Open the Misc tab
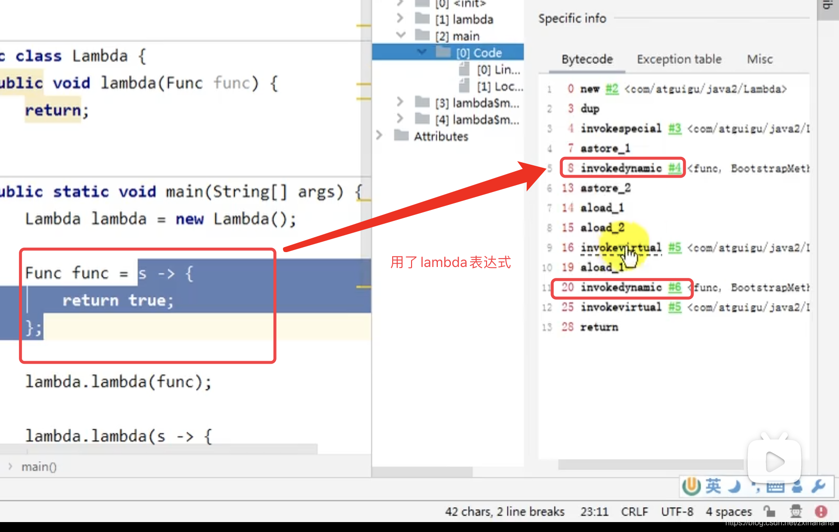This screenshot has height=532, width=839. [x=760, y=59]
